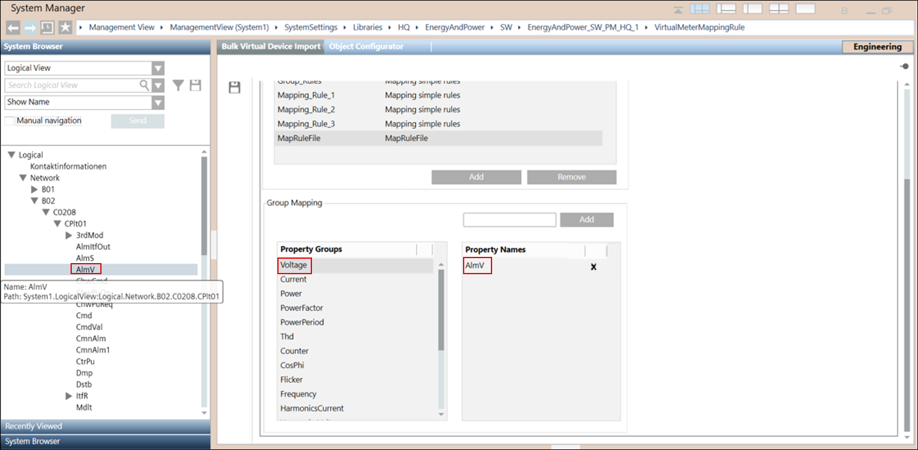Delete AlmV with the X icon
This screenshot has height=450, width=918.
[x=593, y=267]
